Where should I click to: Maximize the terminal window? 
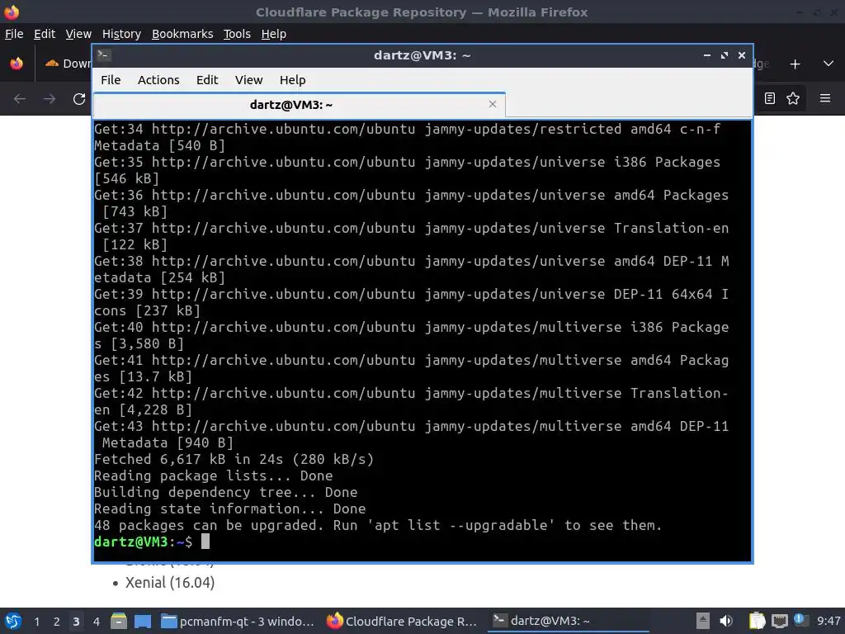pos(725,55)
